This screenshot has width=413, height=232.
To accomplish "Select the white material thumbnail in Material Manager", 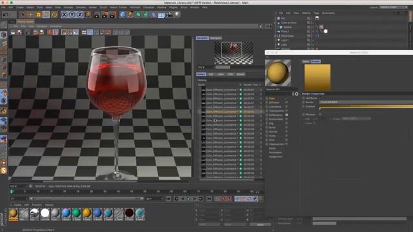I will (x=45, y=213).
